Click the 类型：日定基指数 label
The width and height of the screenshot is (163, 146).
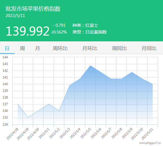90,32
